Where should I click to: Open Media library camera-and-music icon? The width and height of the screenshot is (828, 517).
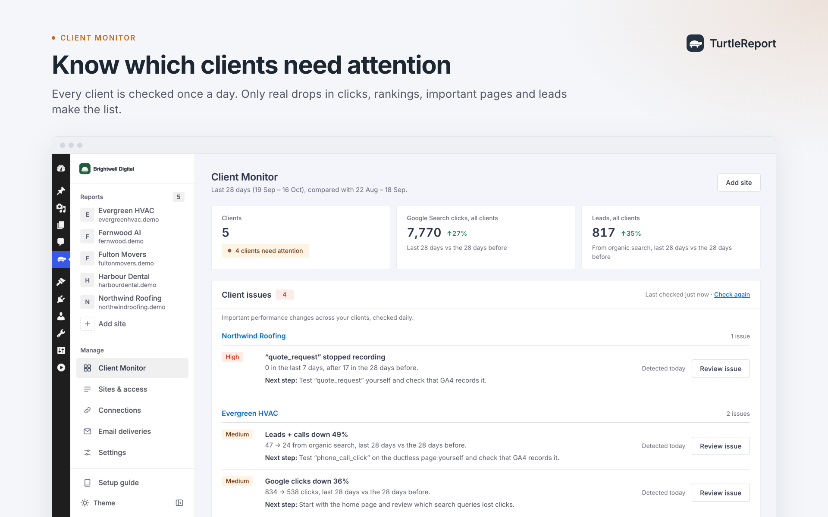[61, 208]
